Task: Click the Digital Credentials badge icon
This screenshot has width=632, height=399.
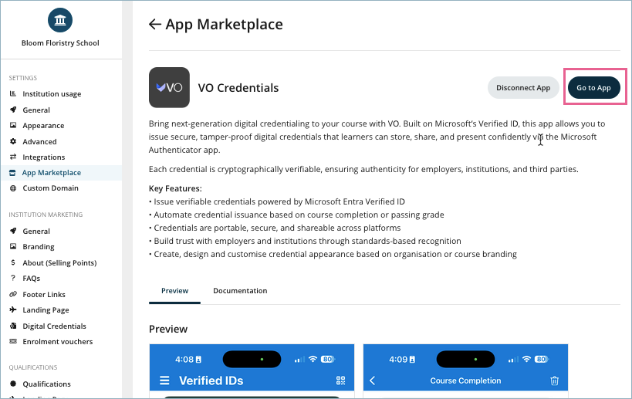Action: [x=13, y=326]
